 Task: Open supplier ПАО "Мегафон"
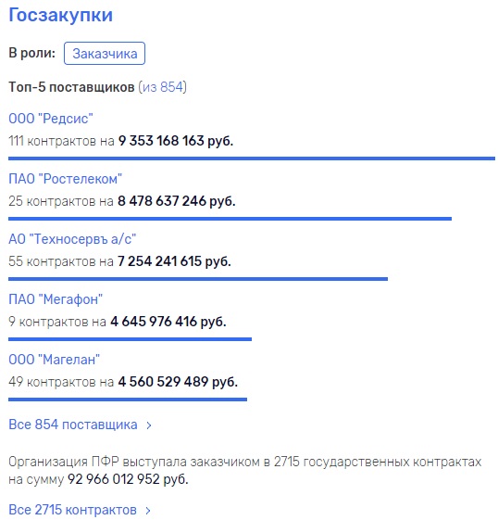56,299
